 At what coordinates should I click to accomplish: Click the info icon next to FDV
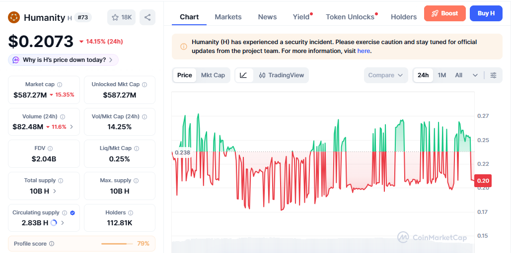coord(50,149)
